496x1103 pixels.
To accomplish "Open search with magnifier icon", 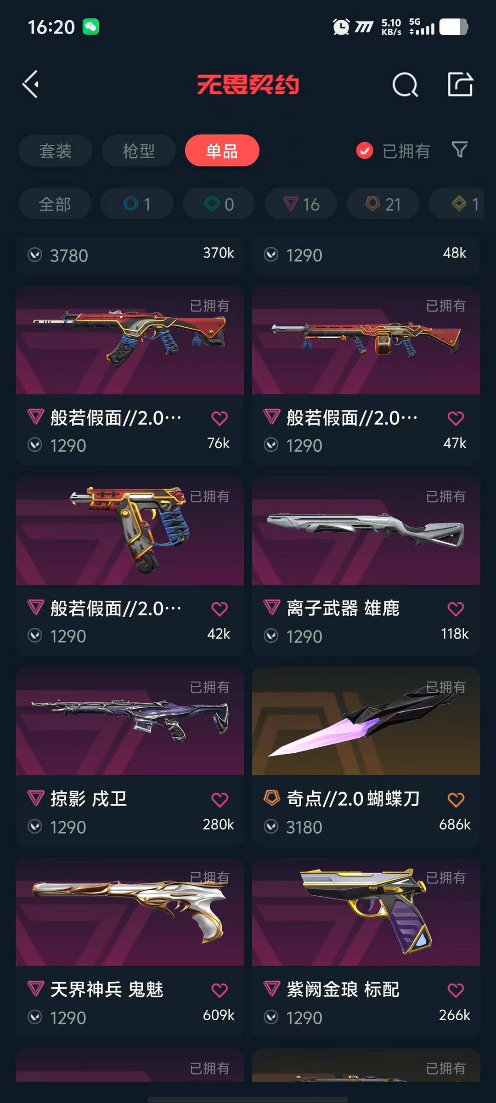I will [405, 85].
